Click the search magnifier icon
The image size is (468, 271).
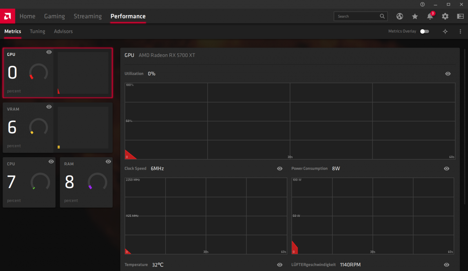pyautogui.click(x=382, y=16)
